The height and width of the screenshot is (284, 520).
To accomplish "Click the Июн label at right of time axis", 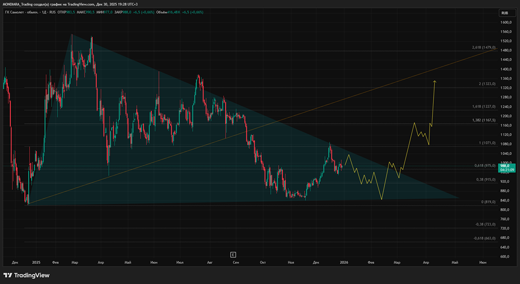I will 483,263.
